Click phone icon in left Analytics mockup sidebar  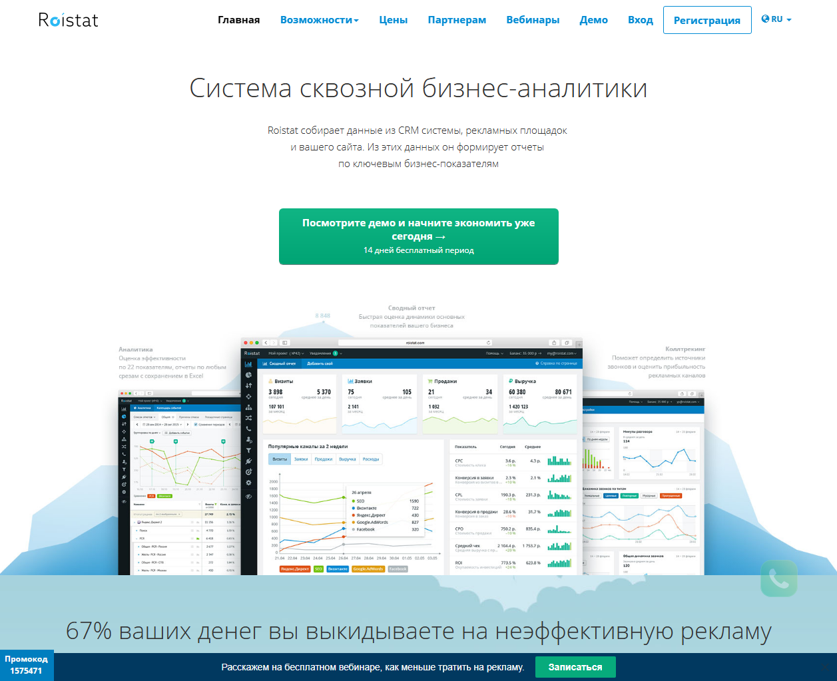pos(124,454)
